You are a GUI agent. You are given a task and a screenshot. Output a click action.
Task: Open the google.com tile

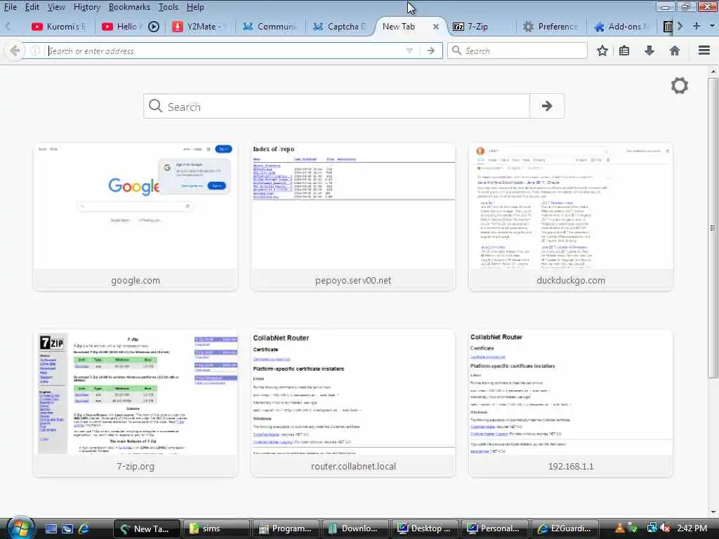[136, 217]
